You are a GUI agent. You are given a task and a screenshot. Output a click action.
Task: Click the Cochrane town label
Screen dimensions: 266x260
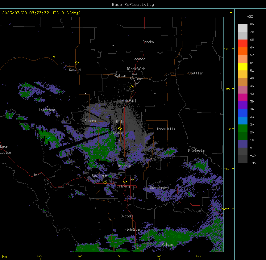pos(99,175)
